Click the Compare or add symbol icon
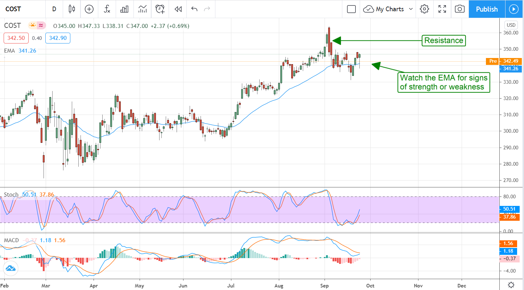This screenshot has height=290, width=524. pyautogui.click(x=89, y=9)
